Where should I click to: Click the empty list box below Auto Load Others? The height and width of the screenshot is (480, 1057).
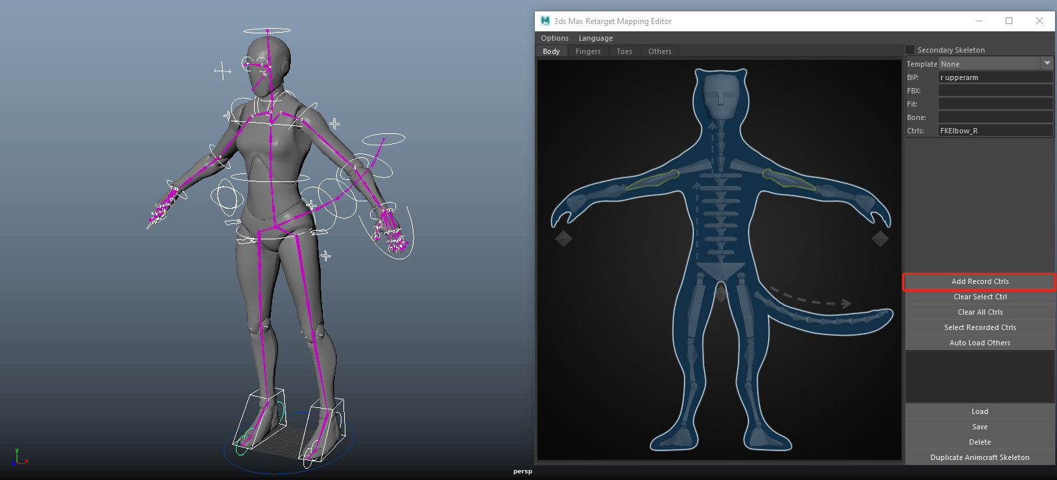click(980, 377)
